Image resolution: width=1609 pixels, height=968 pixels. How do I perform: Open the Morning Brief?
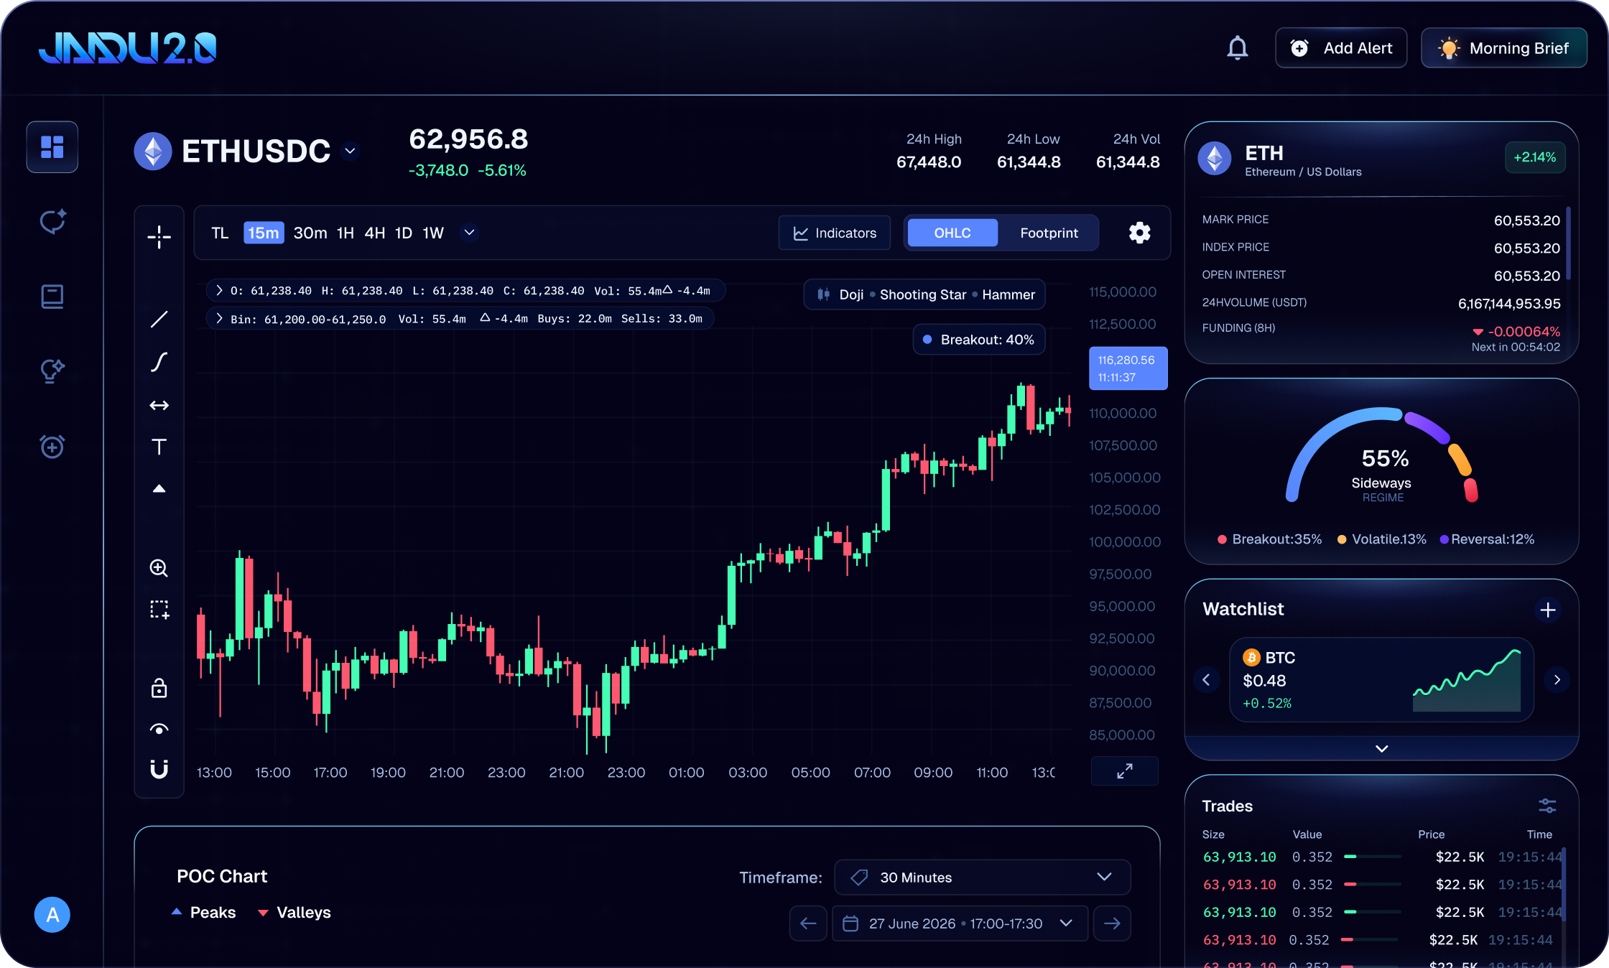(1503, 48)
